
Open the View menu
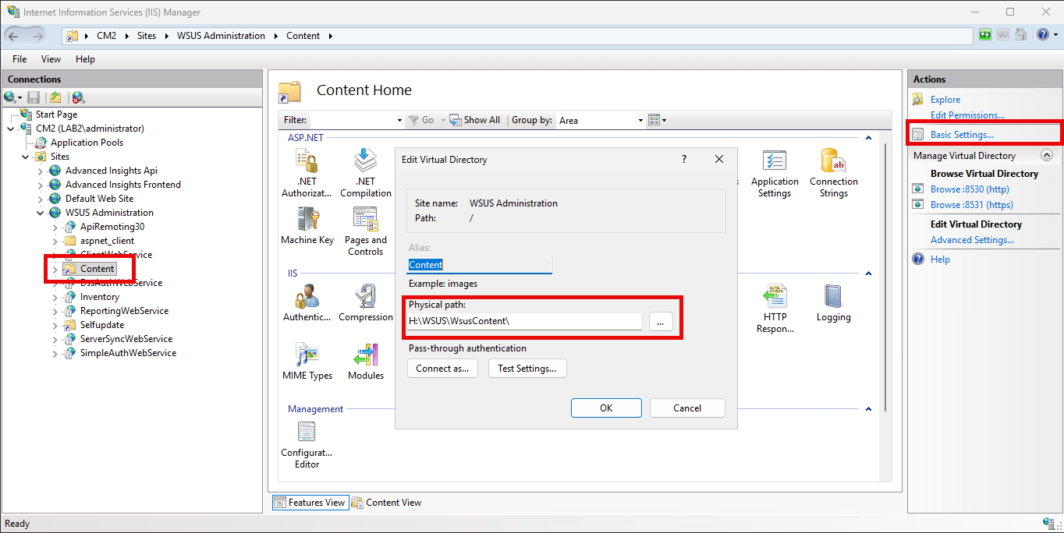51,58
